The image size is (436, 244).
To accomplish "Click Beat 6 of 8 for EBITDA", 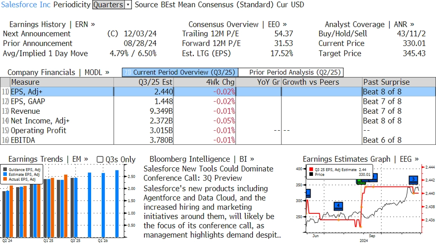I will pyautogui.click(x=382, y=140).
